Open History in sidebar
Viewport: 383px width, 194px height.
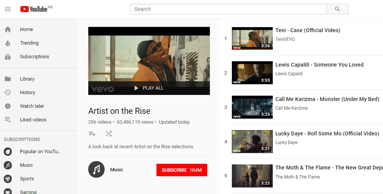[x=28, y=93]
